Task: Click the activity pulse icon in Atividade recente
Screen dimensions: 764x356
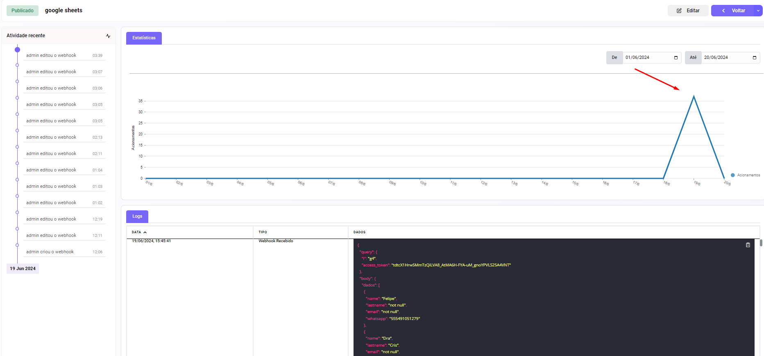Action: pyautogui.click(x=108, y=36)
